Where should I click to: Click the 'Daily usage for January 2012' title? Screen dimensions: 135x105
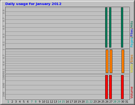(x=33, y=4)
